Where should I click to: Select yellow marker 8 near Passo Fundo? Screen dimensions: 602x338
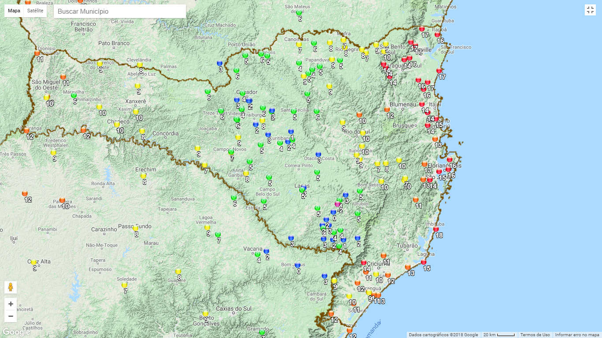tap(136, 228)
